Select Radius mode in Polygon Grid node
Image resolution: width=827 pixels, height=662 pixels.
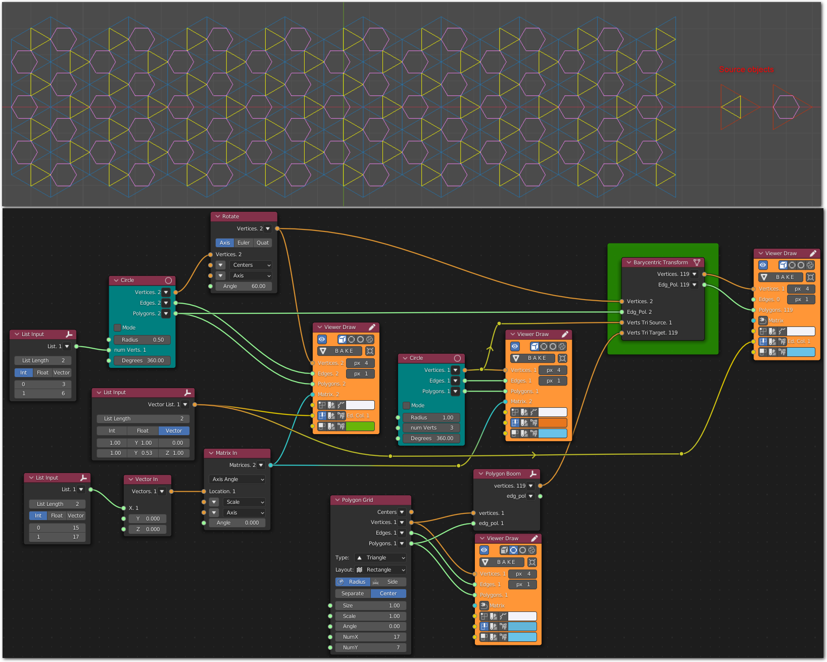(x=353, y=582)
